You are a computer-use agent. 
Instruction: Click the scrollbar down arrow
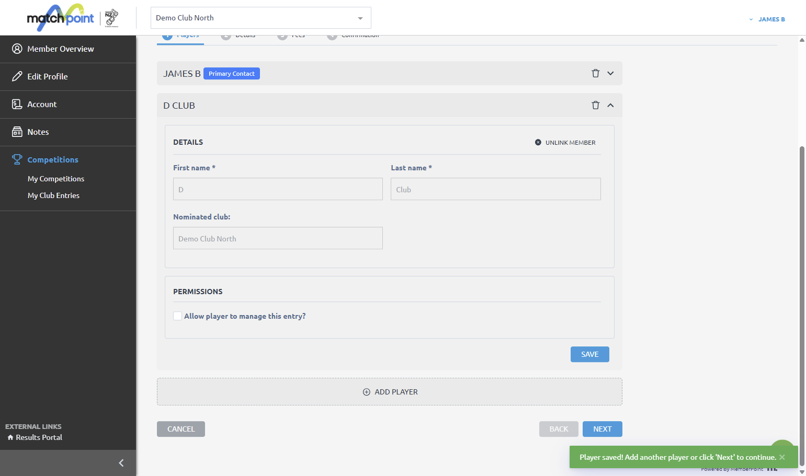pyautogui.click(x=802, y=472)
